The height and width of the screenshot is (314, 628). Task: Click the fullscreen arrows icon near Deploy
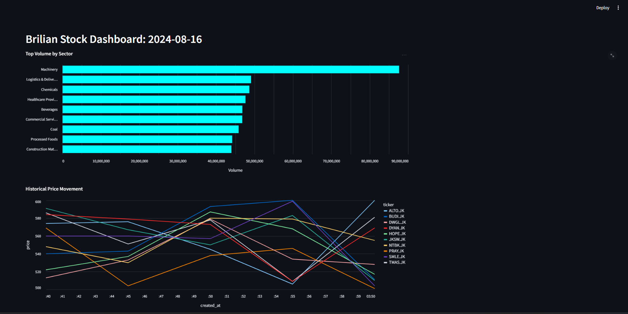pyautogui.click(x=612, y=56)
